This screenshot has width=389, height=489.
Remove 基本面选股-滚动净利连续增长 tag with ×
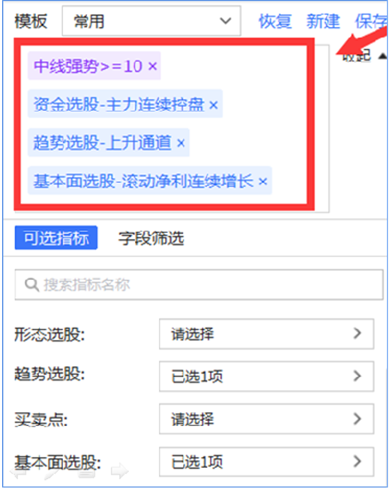(x=263, y=181)
